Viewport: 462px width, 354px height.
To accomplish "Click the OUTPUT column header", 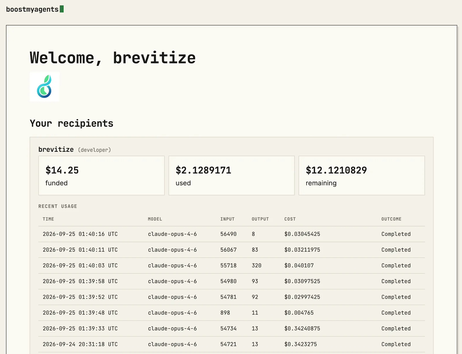I will tap(260, 219).
